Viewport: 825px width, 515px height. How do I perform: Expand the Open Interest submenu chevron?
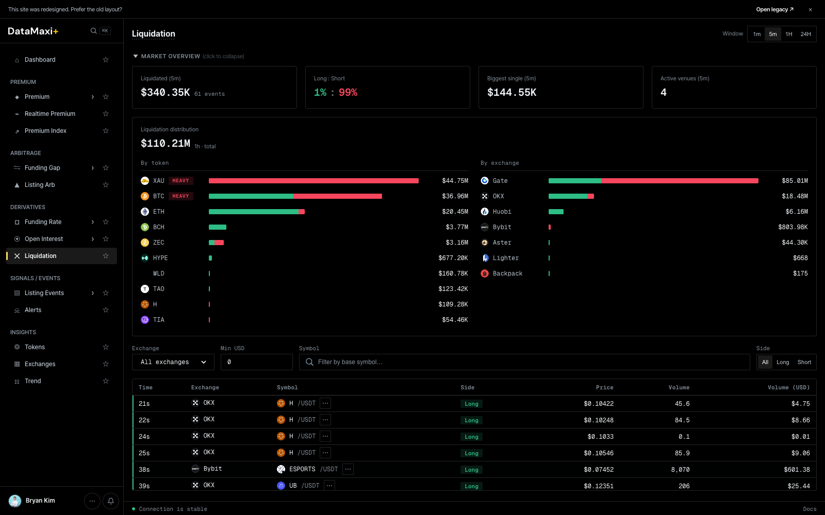pos(93,239)
